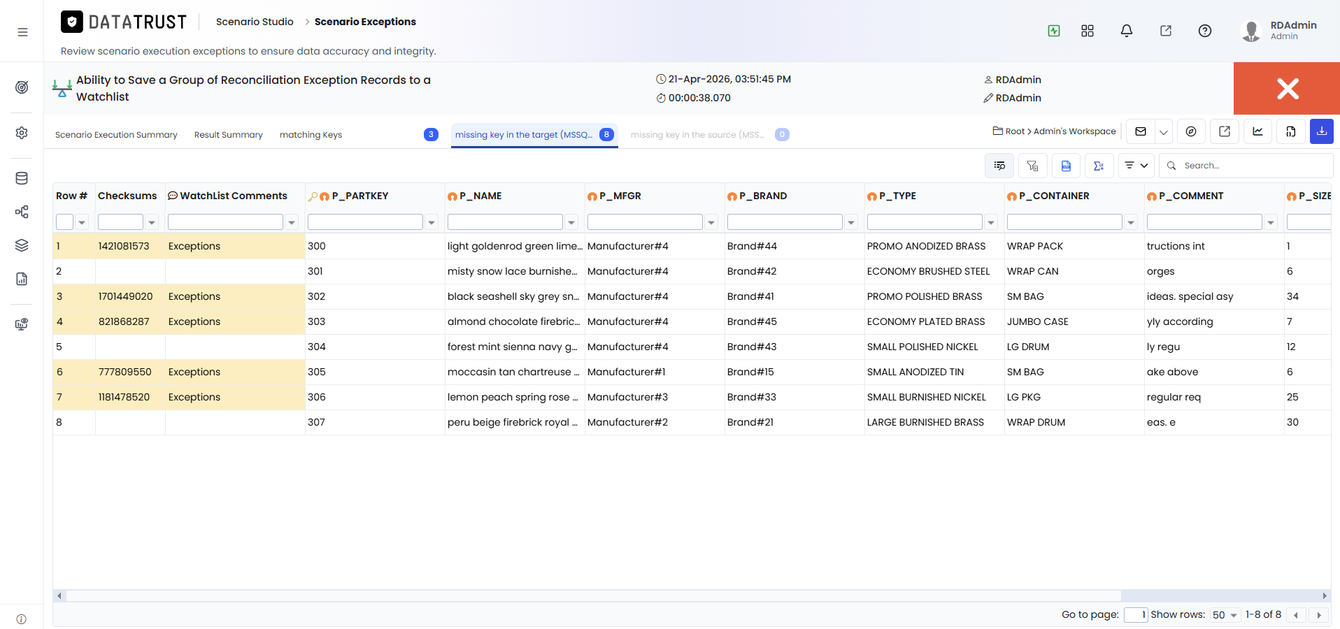Click the open-in-new-window toolbar icon

coord(1225,131)
